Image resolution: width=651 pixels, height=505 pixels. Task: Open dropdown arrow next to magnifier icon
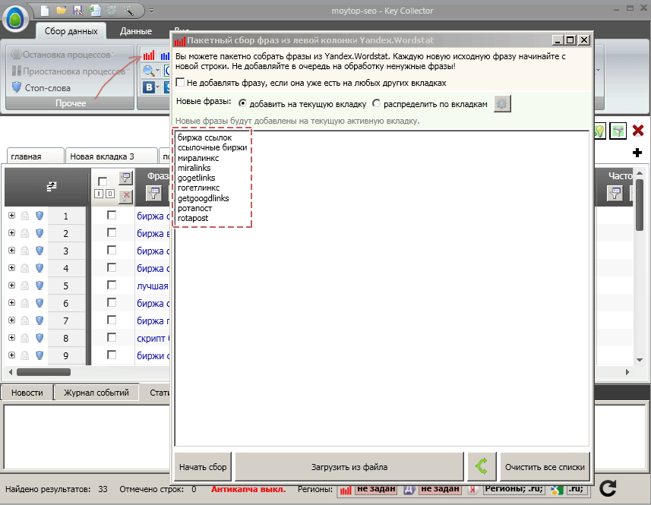click(x=158, y=71)
